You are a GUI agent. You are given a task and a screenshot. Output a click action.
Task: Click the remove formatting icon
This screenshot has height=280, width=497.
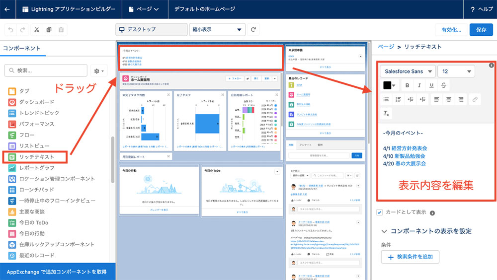tap(386, 113)
